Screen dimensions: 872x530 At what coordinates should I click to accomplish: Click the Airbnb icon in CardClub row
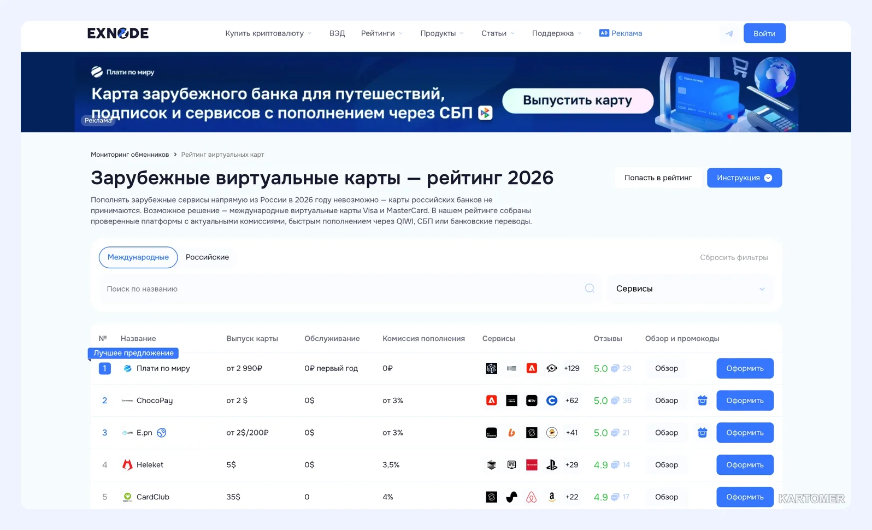532,497
